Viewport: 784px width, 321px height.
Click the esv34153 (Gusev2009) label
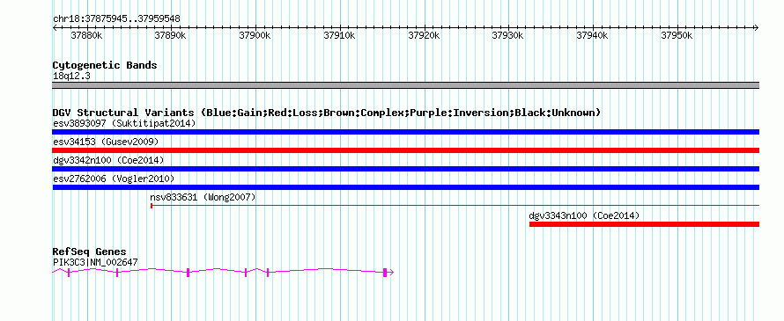tap(106, 142)
